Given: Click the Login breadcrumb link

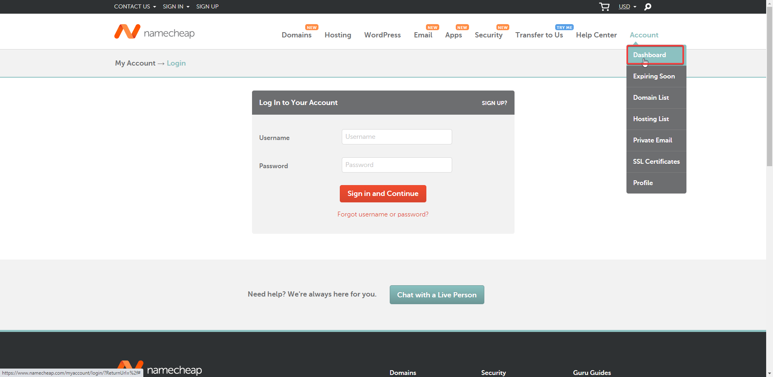Looking at the screenshot, I should click(x=176, y=63).
